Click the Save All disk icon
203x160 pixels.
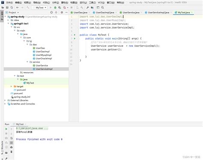[x=7, y=8]
